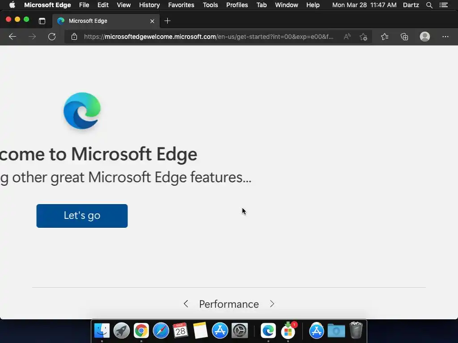This screenshot has height=343, width=458.
Task: Open Spotlight search in menu bar
Action: point(429,5)
